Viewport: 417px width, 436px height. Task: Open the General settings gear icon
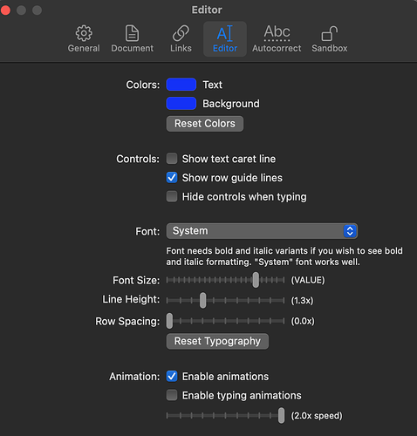(84, 33)
